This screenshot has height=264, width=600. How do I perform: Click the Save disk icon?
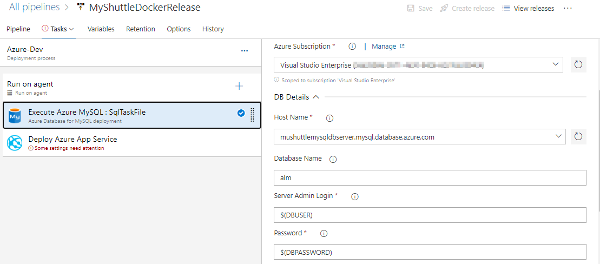(411, 9)
